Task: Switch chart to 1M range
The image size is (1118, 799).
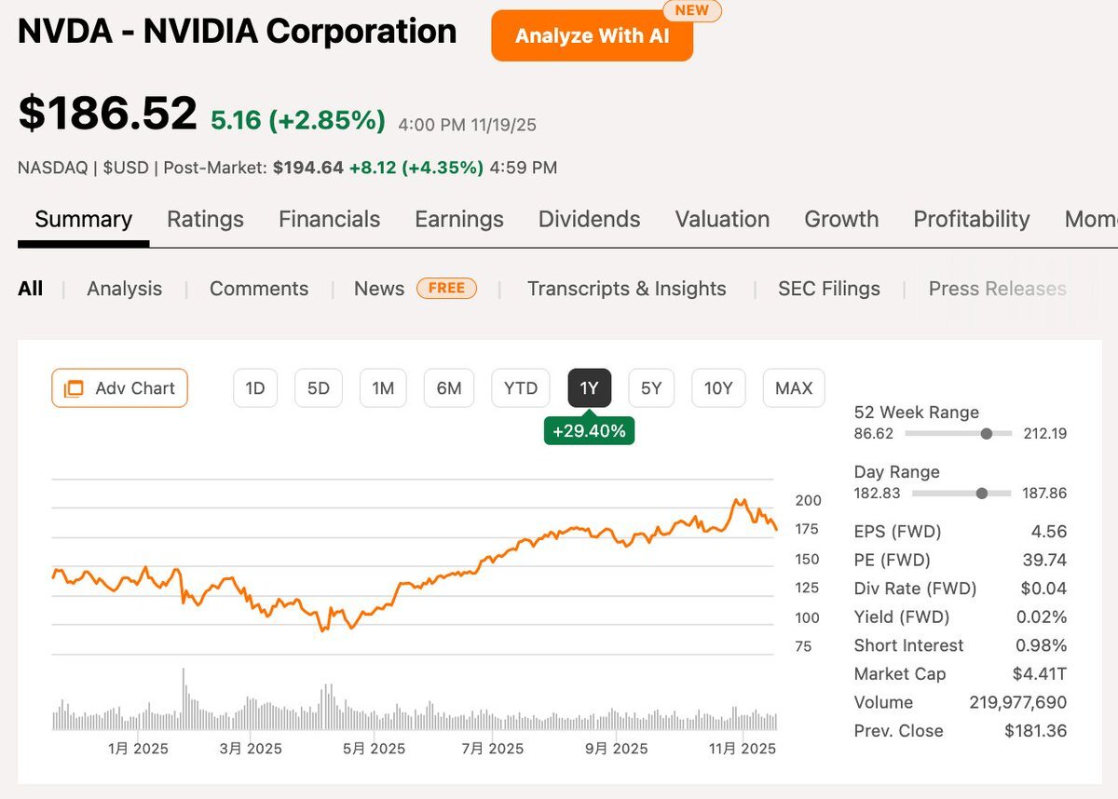Action: pyautogui.click(x=383, y=388)
